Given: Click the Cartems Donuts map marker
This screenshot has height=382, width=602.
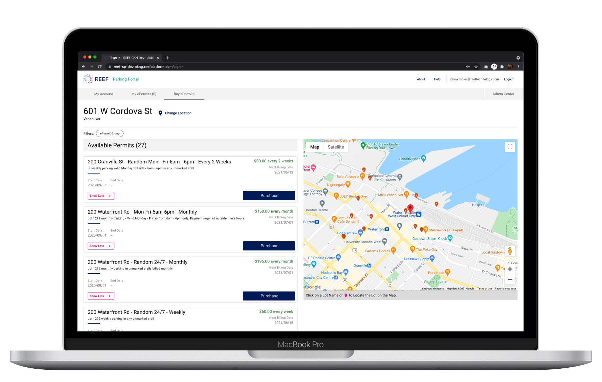Looking at the screenshot, I should [393, 250].
